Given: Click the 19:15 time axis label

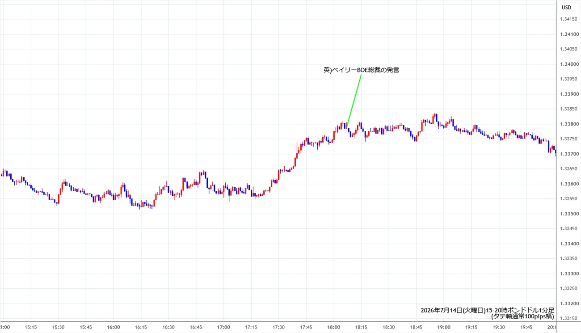Looking at the screenshot, I should coord(471,327).
